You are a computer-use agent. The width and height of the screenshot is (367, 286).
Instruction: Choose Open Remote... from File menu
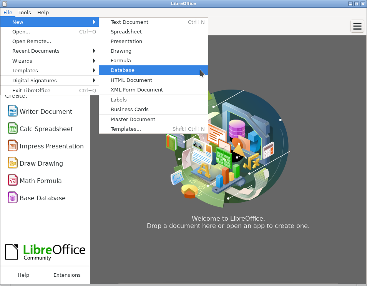click(50, 41)
